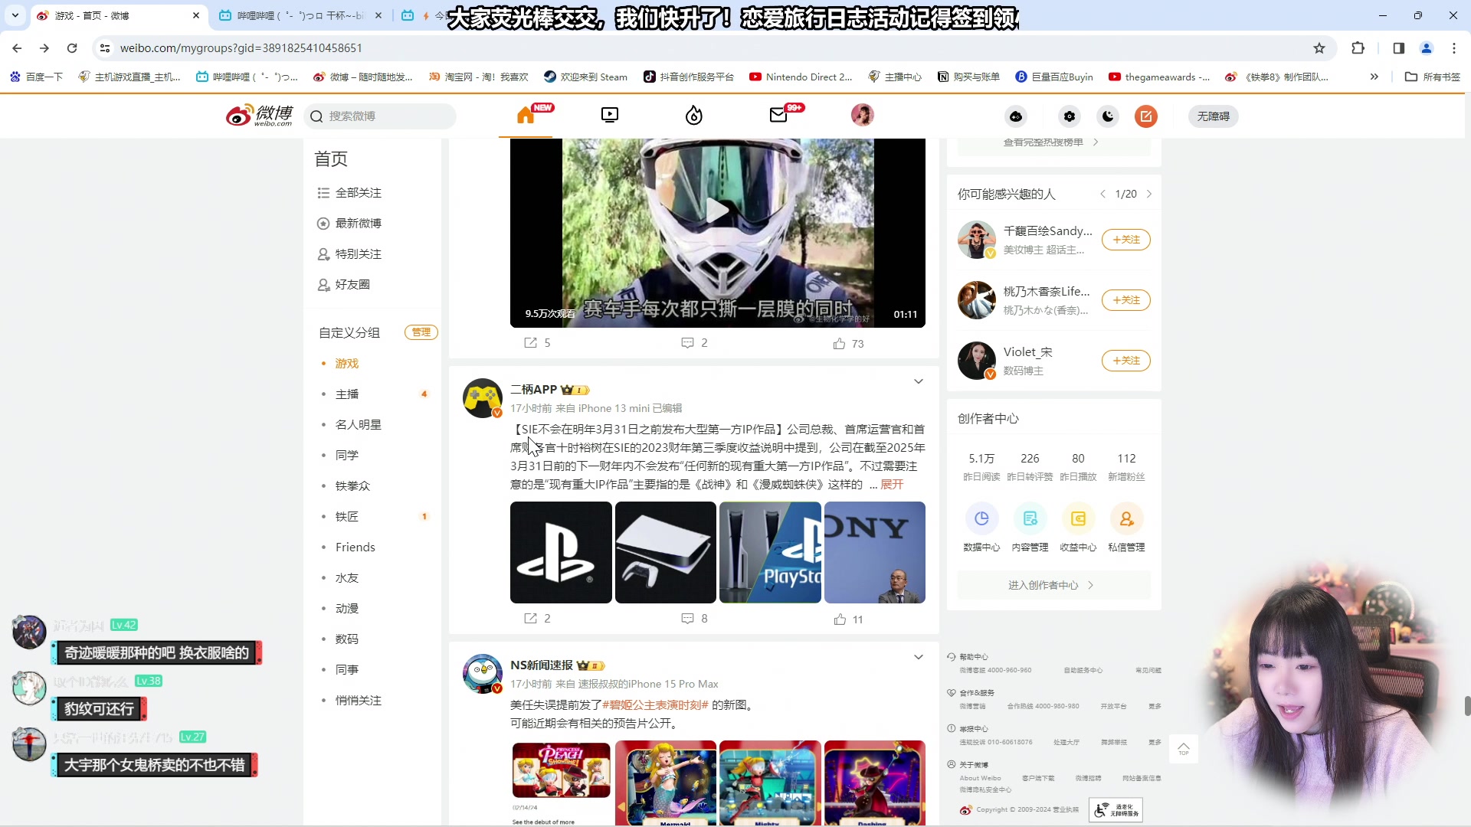Image resolution: width=1471 pixels, height=827 pixels.
Task: Collapse the 二柄APP post via its chevron
Action: pyautogui.click(x=919, y=381)
